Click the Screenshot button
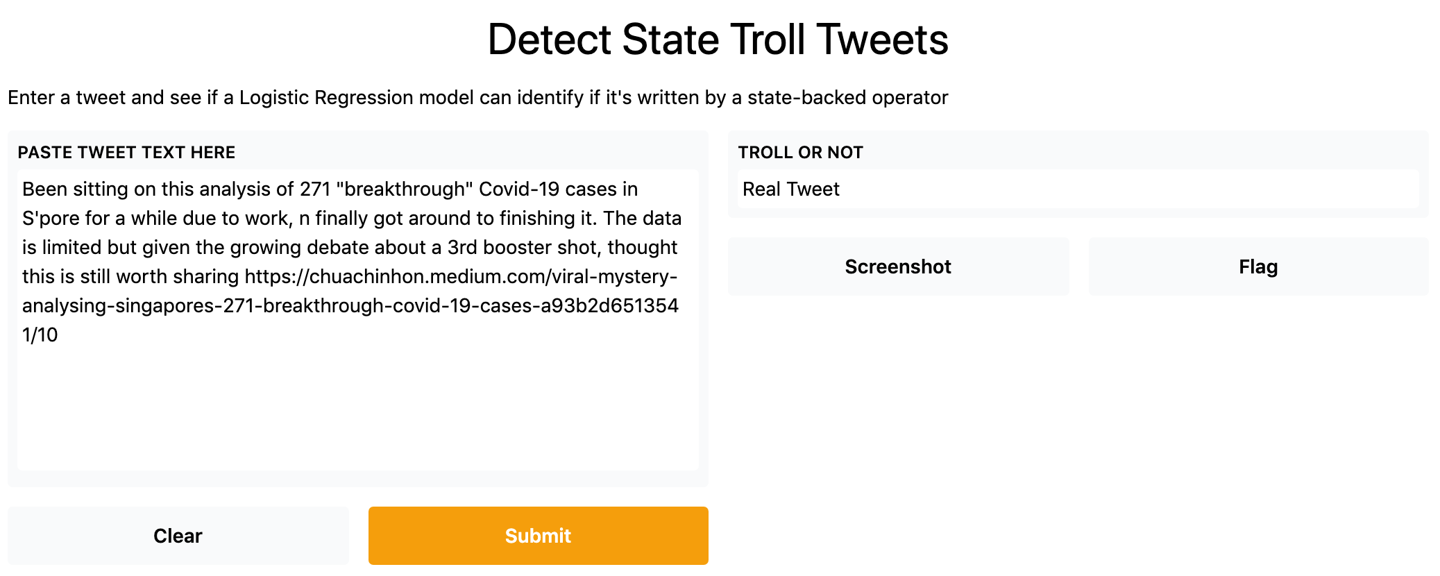The height and width of the screenshot is (576, 1440). click(x=898, y=266)
